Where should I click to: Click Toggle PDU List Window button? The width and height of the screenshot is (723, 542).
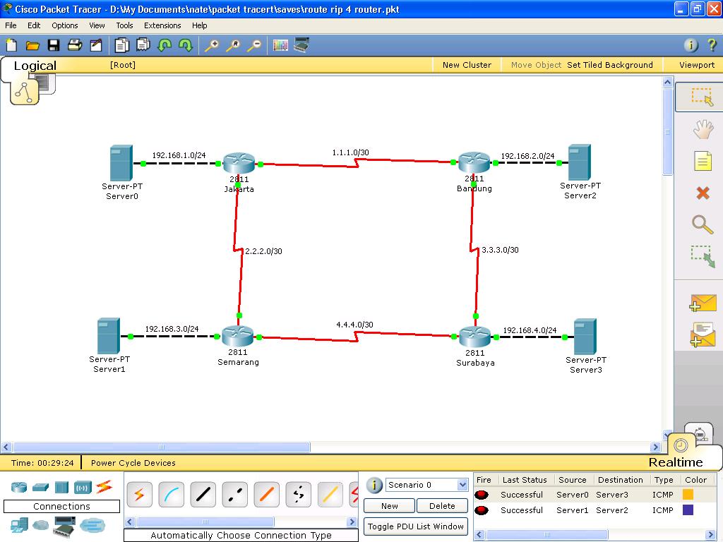tap(416, 526)
